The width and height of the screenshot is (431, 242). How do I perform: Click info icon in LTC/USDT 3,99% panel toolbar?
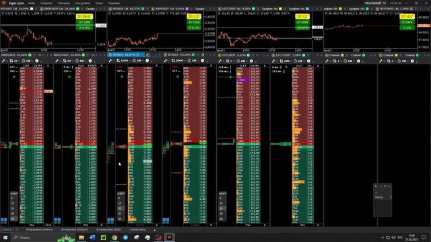pos(308,61)
